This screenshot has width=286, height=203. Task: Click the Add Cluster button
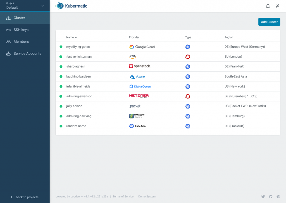pyautogui.click(x=269, y=22)
